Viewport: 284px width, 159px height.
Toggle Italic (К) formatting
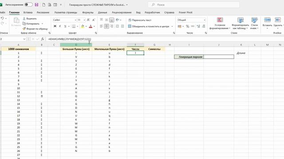[x=60, y=26]
